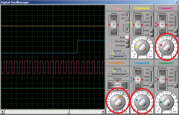
Task: Click the yellow Channel A trace line
Action: point(53,26)
